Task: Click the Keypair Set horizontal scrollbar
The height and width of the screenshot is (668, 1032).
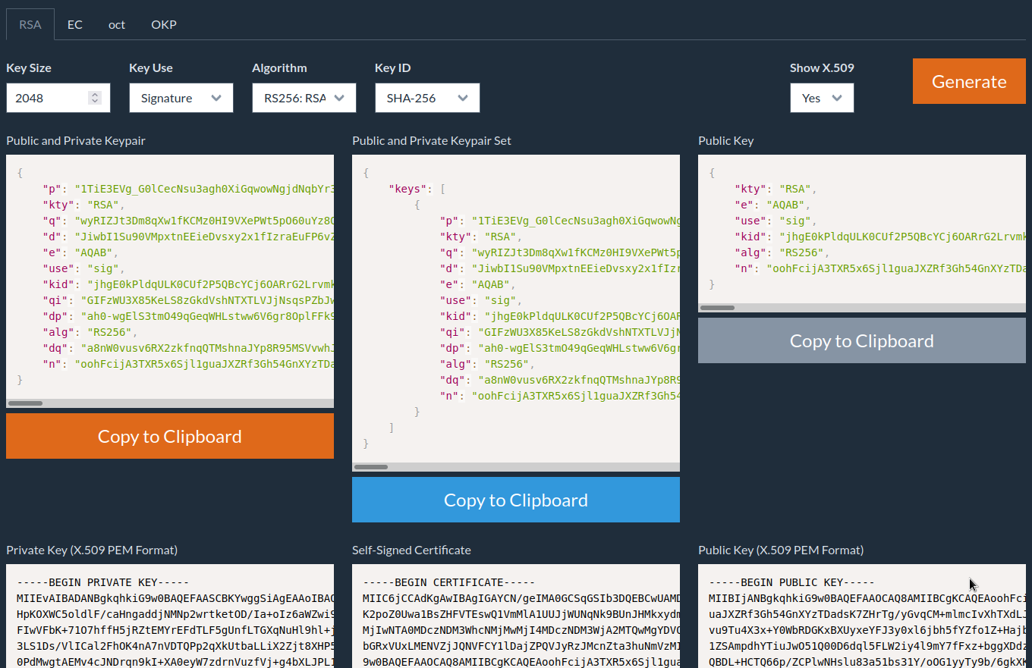Action: [x=372, y=467]
